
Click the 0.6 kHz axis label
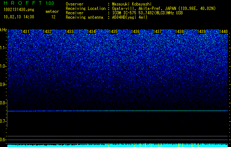coord(3,140)
